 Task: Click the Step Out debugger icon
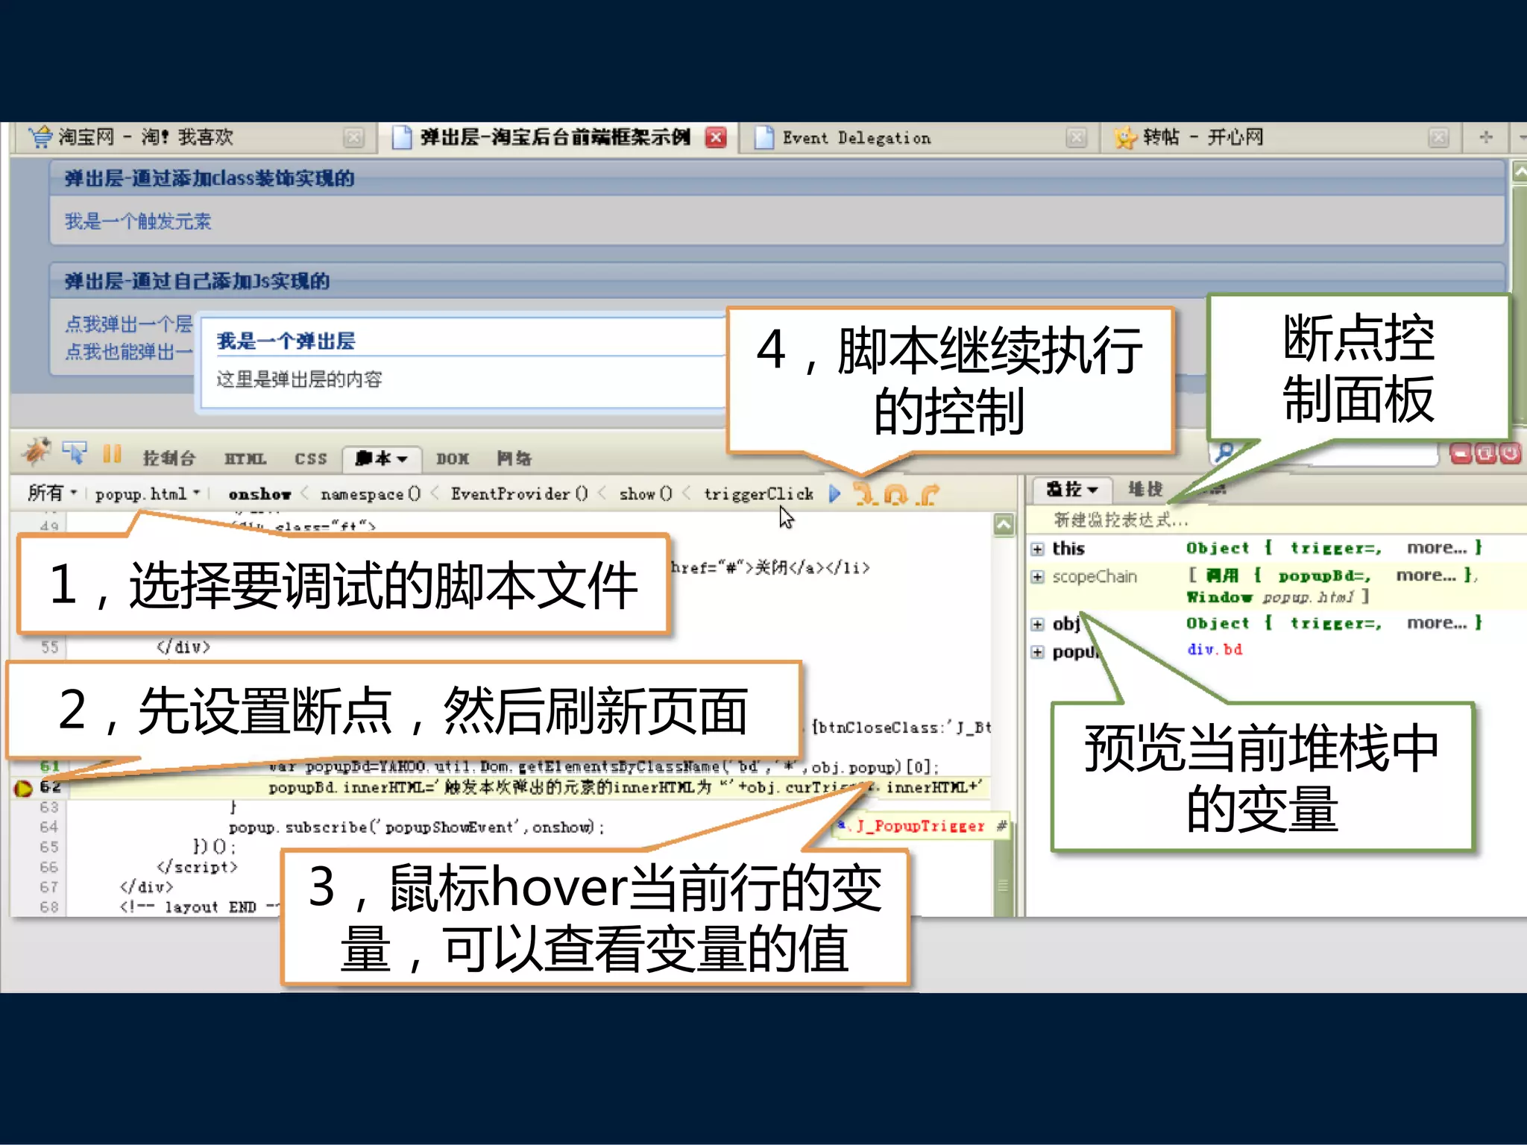tap(928, 493)
